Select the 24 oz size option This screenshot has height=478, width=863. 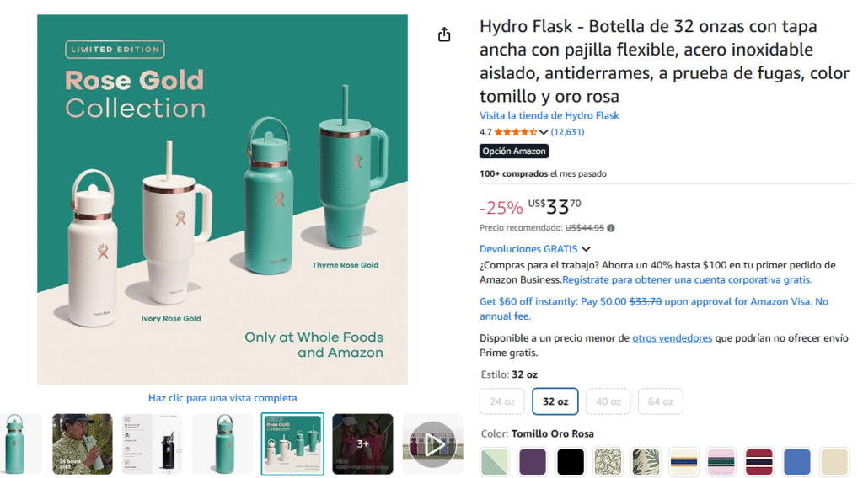click(502, 401)
